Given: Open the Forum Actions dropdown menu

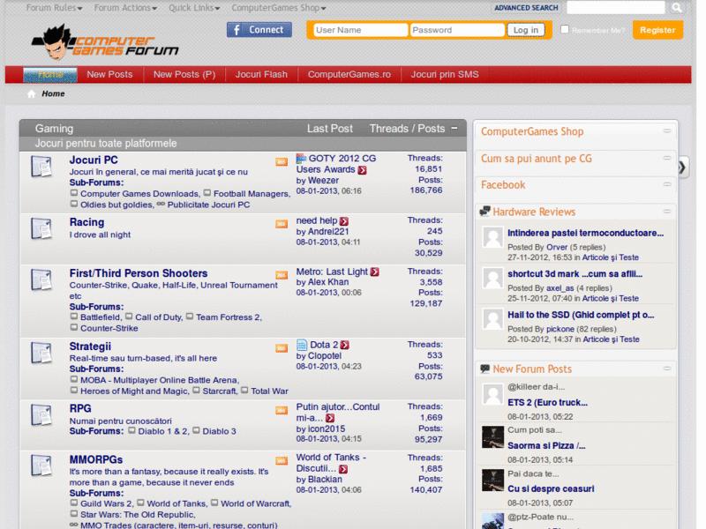Looking at the screenshot, I should point(125,8).
